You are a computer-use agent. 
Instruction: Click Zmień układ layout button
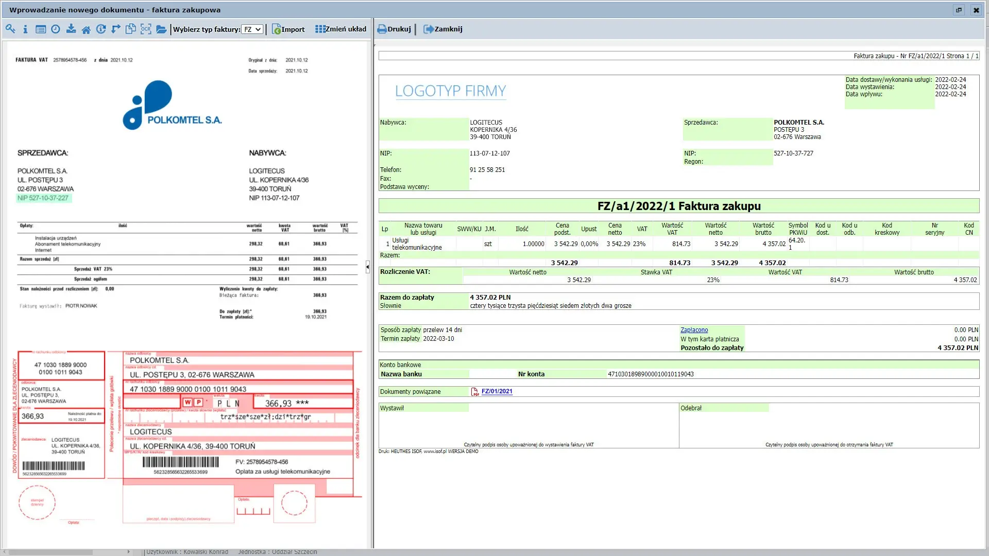click(341, 29)
